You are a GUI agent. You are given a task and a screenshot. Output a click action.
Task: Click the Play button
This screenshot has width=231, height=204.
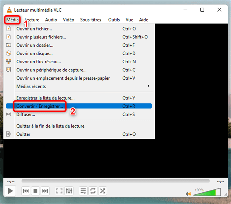(x=10, y=191)
